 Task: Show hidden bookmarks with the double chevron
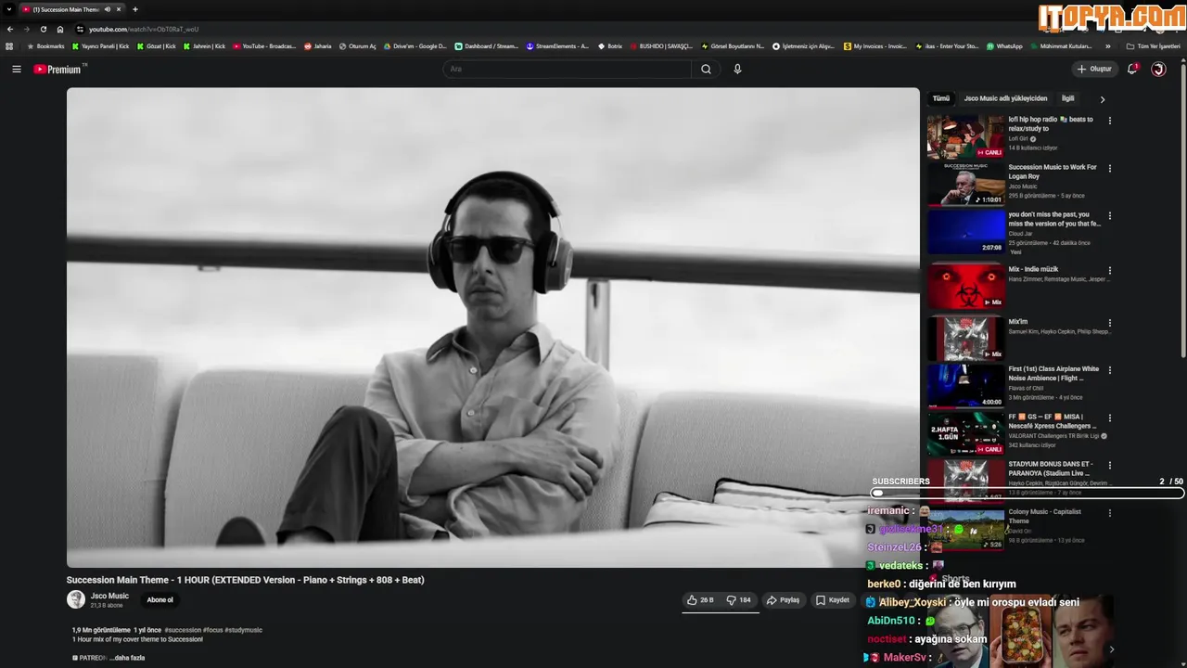1107,45
